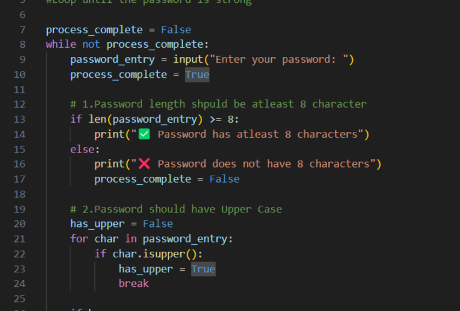Place cursor on the break keyword
The height and width of the screenshot is (311, 460).
(x=134, y=283)
